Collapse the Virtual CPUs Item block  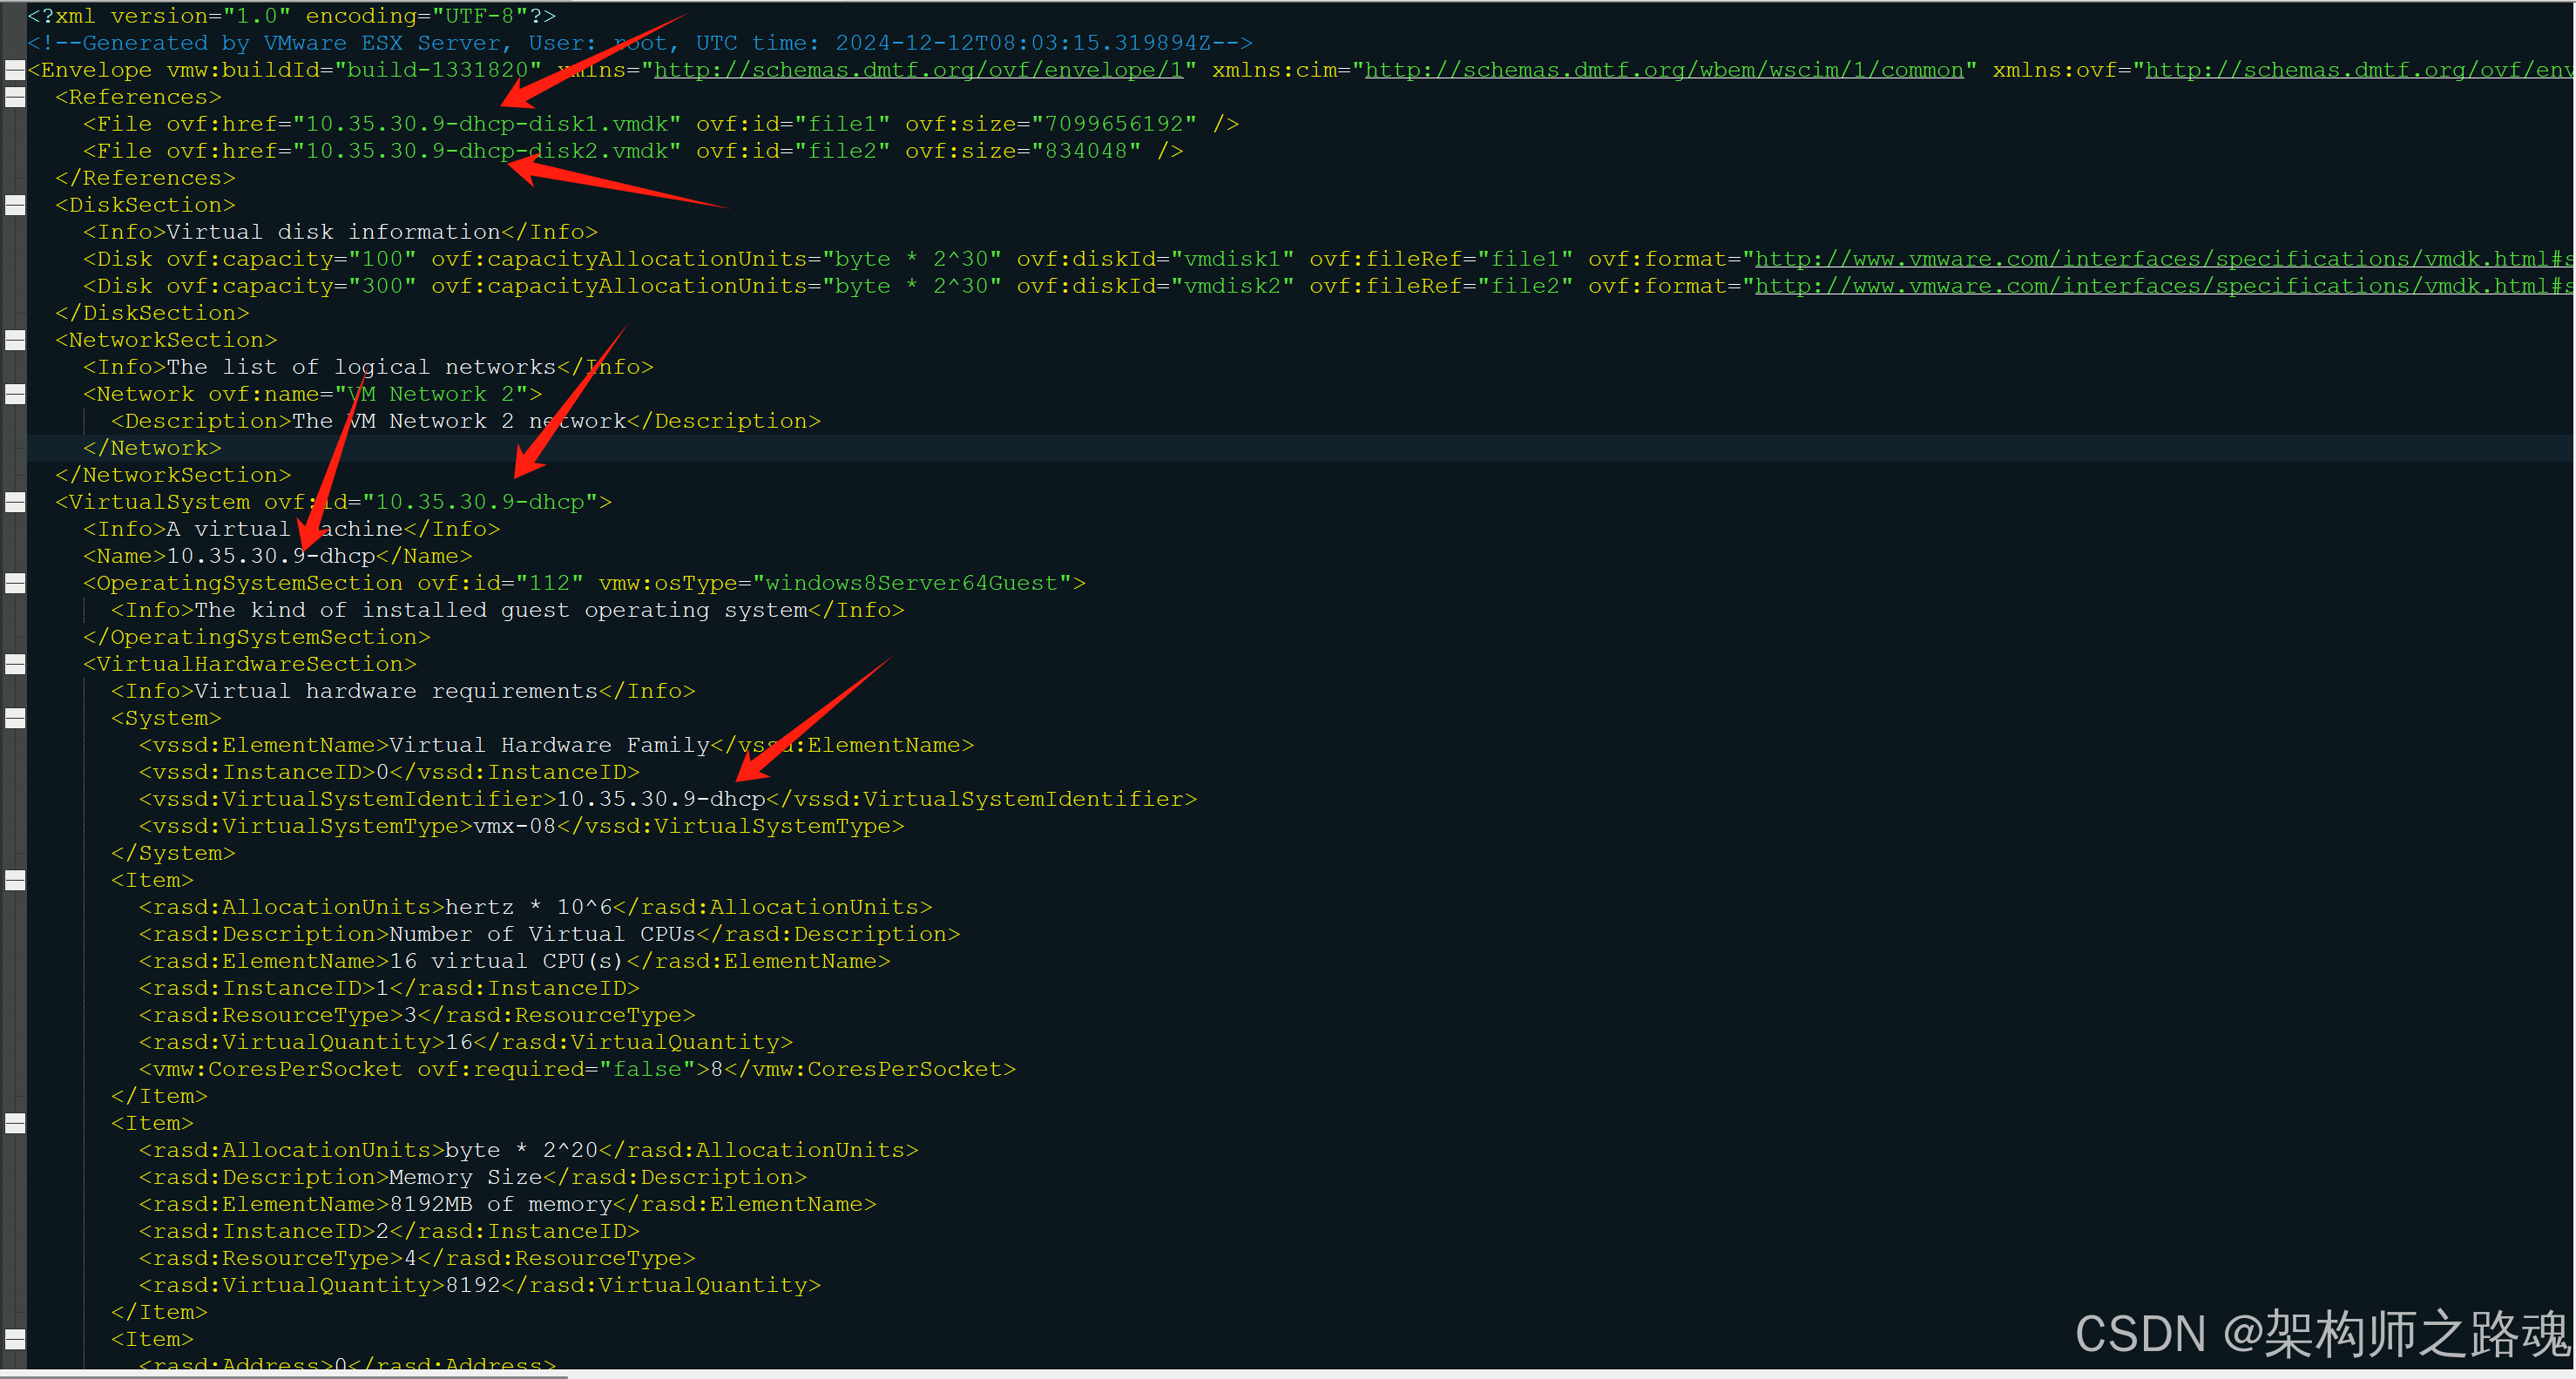pos(15,880)
